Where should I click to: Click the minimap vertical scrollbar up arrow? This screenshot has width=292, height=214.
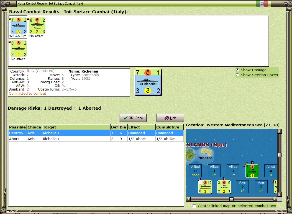pyautogui.click(x=279, y=131)
